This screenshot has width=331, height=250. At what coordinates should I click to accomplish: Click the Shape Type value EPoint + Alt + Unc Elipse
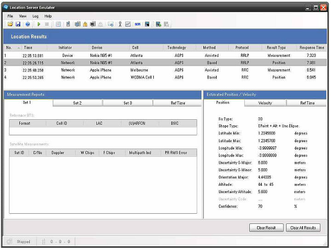278,126
